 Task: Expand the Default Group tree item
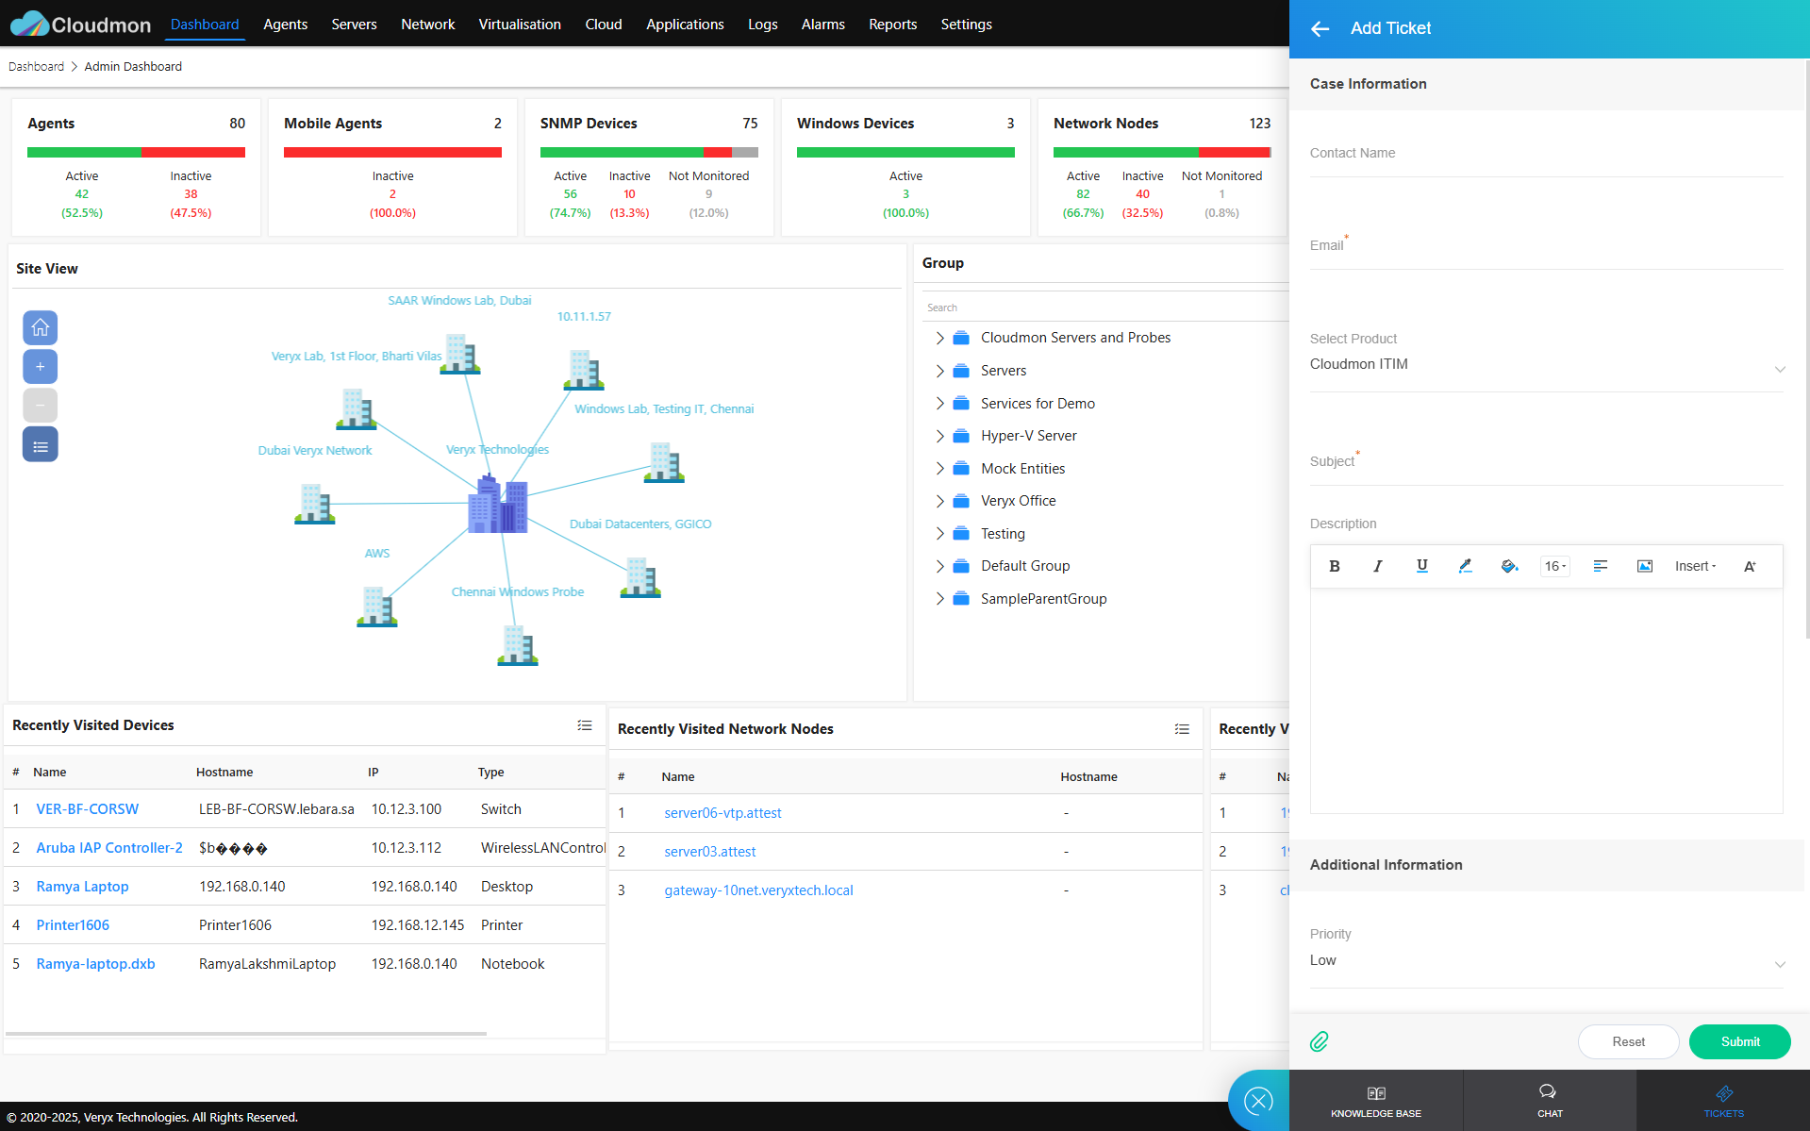[939, 566]
